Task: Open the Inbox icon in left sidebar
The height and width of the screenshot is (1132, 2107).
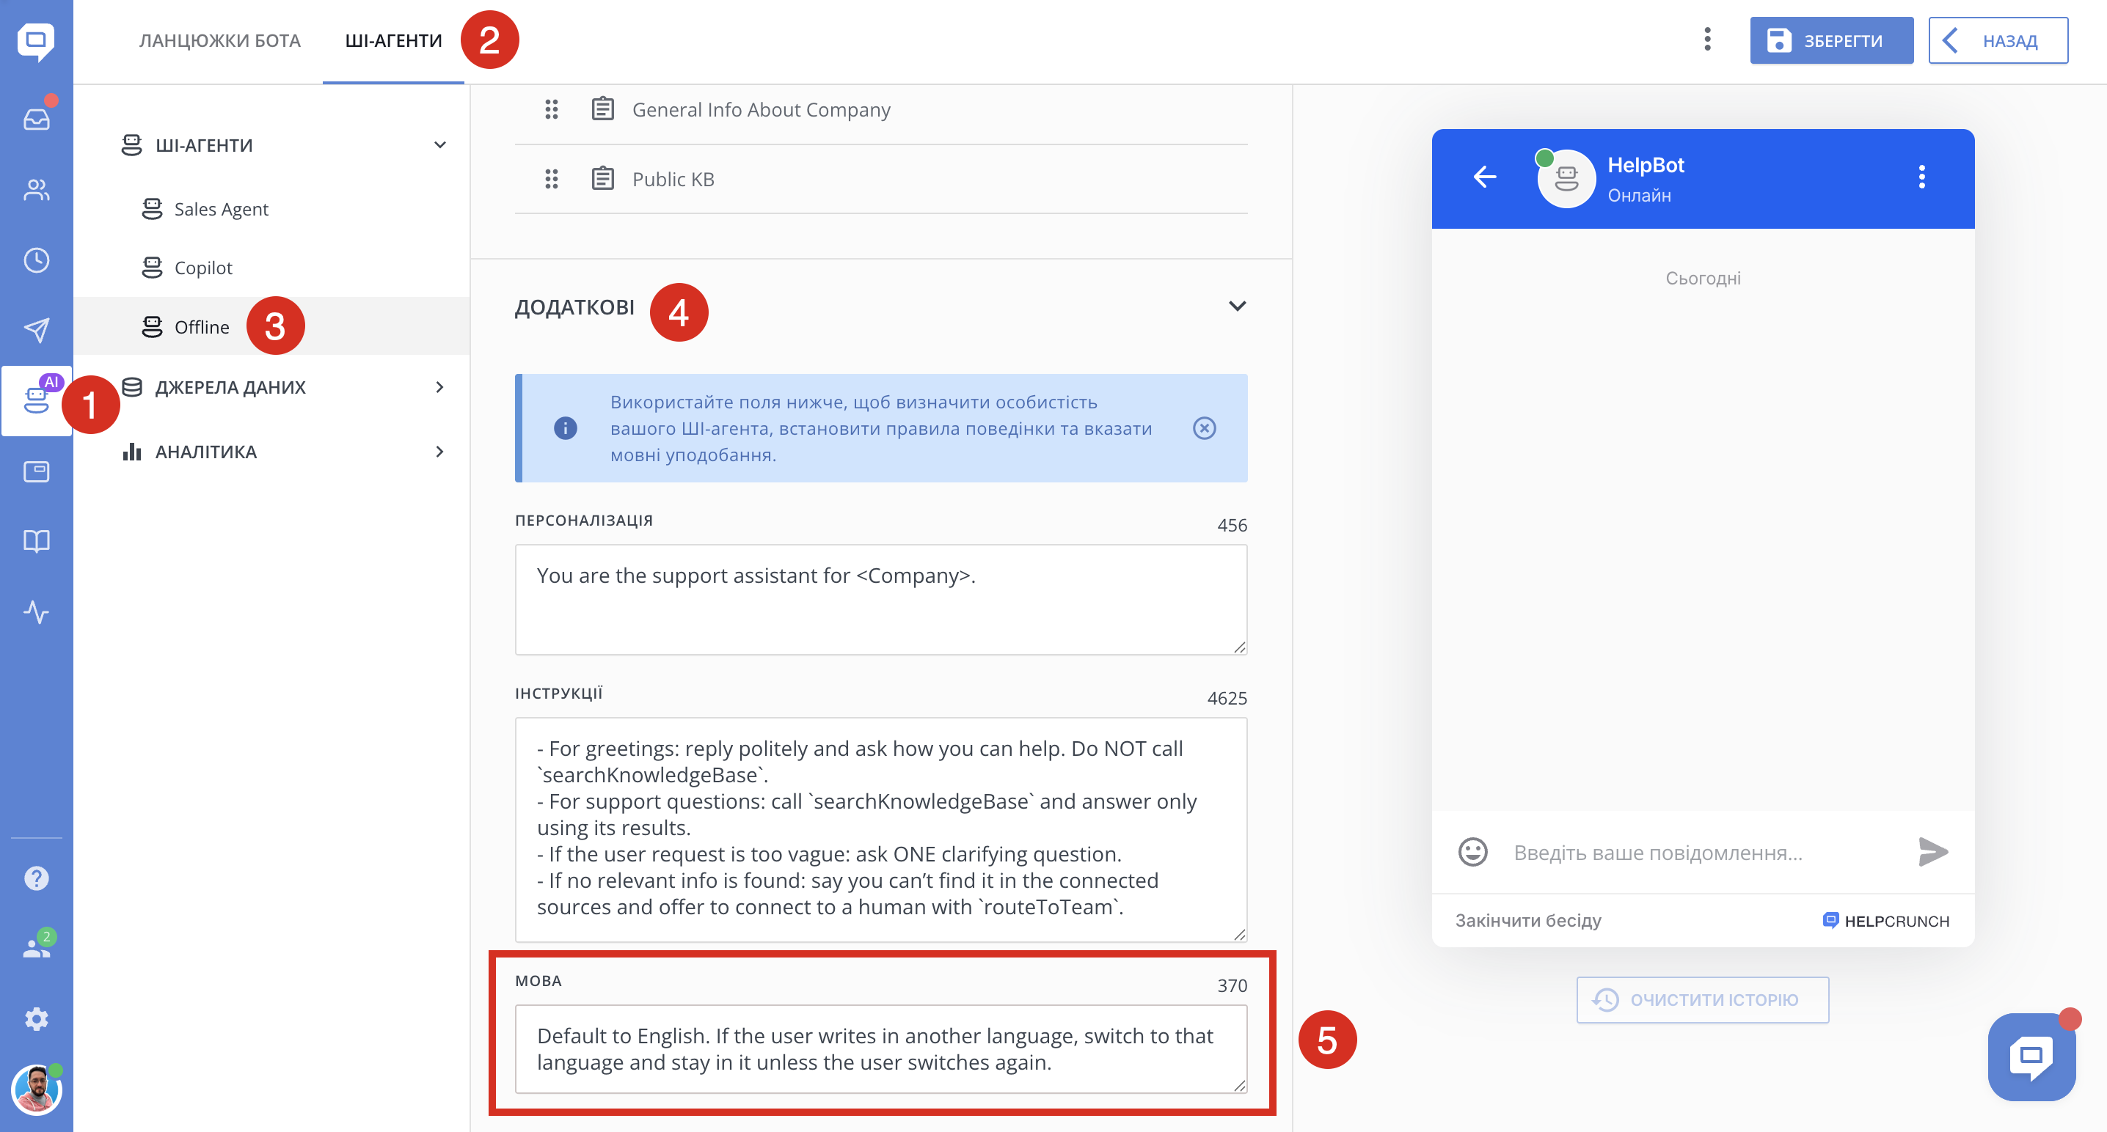Action: (36, 120)
